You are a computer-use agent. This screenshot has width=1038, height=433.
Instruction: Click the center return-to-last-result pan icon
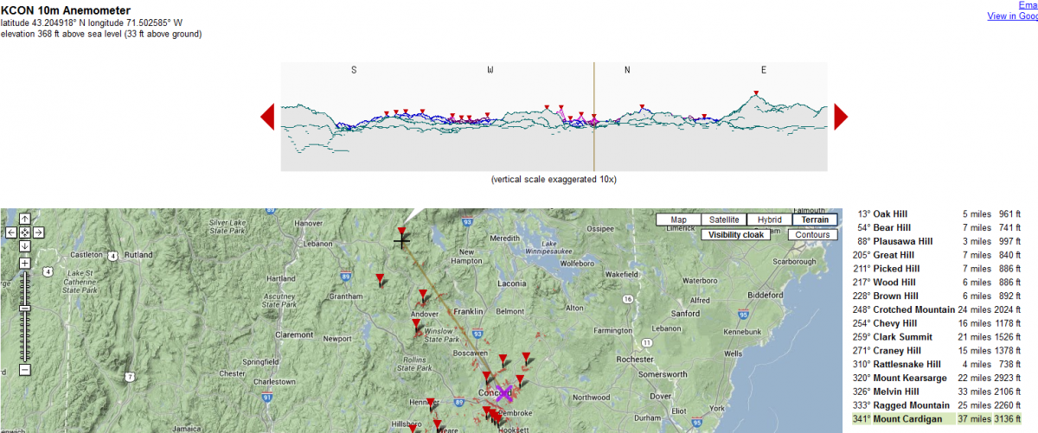coord(25,232)
